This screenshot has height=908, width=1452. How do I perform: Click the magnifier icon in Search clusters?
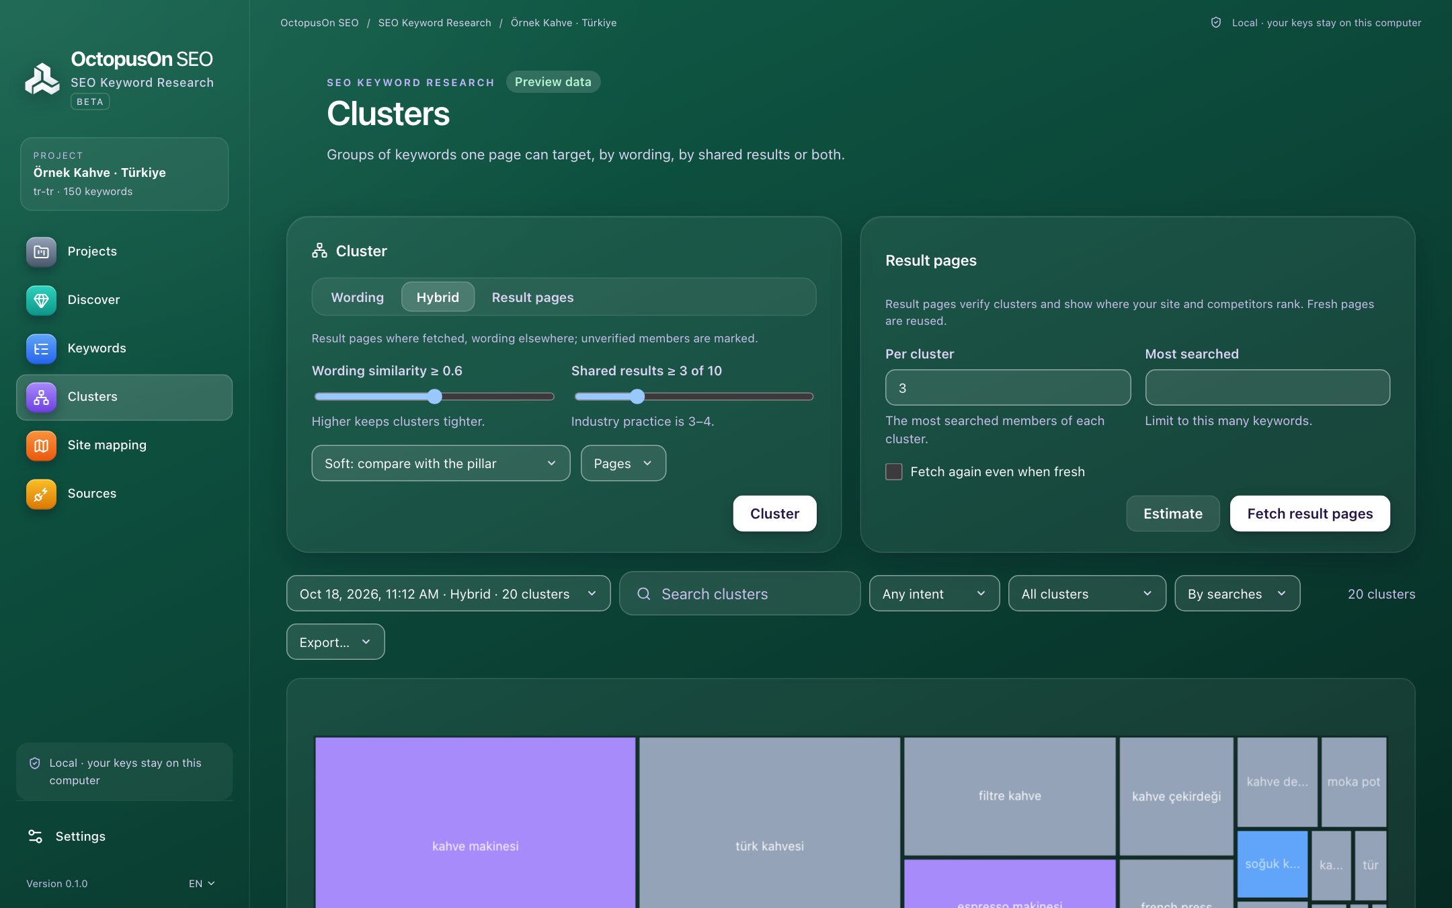[643, 594]
